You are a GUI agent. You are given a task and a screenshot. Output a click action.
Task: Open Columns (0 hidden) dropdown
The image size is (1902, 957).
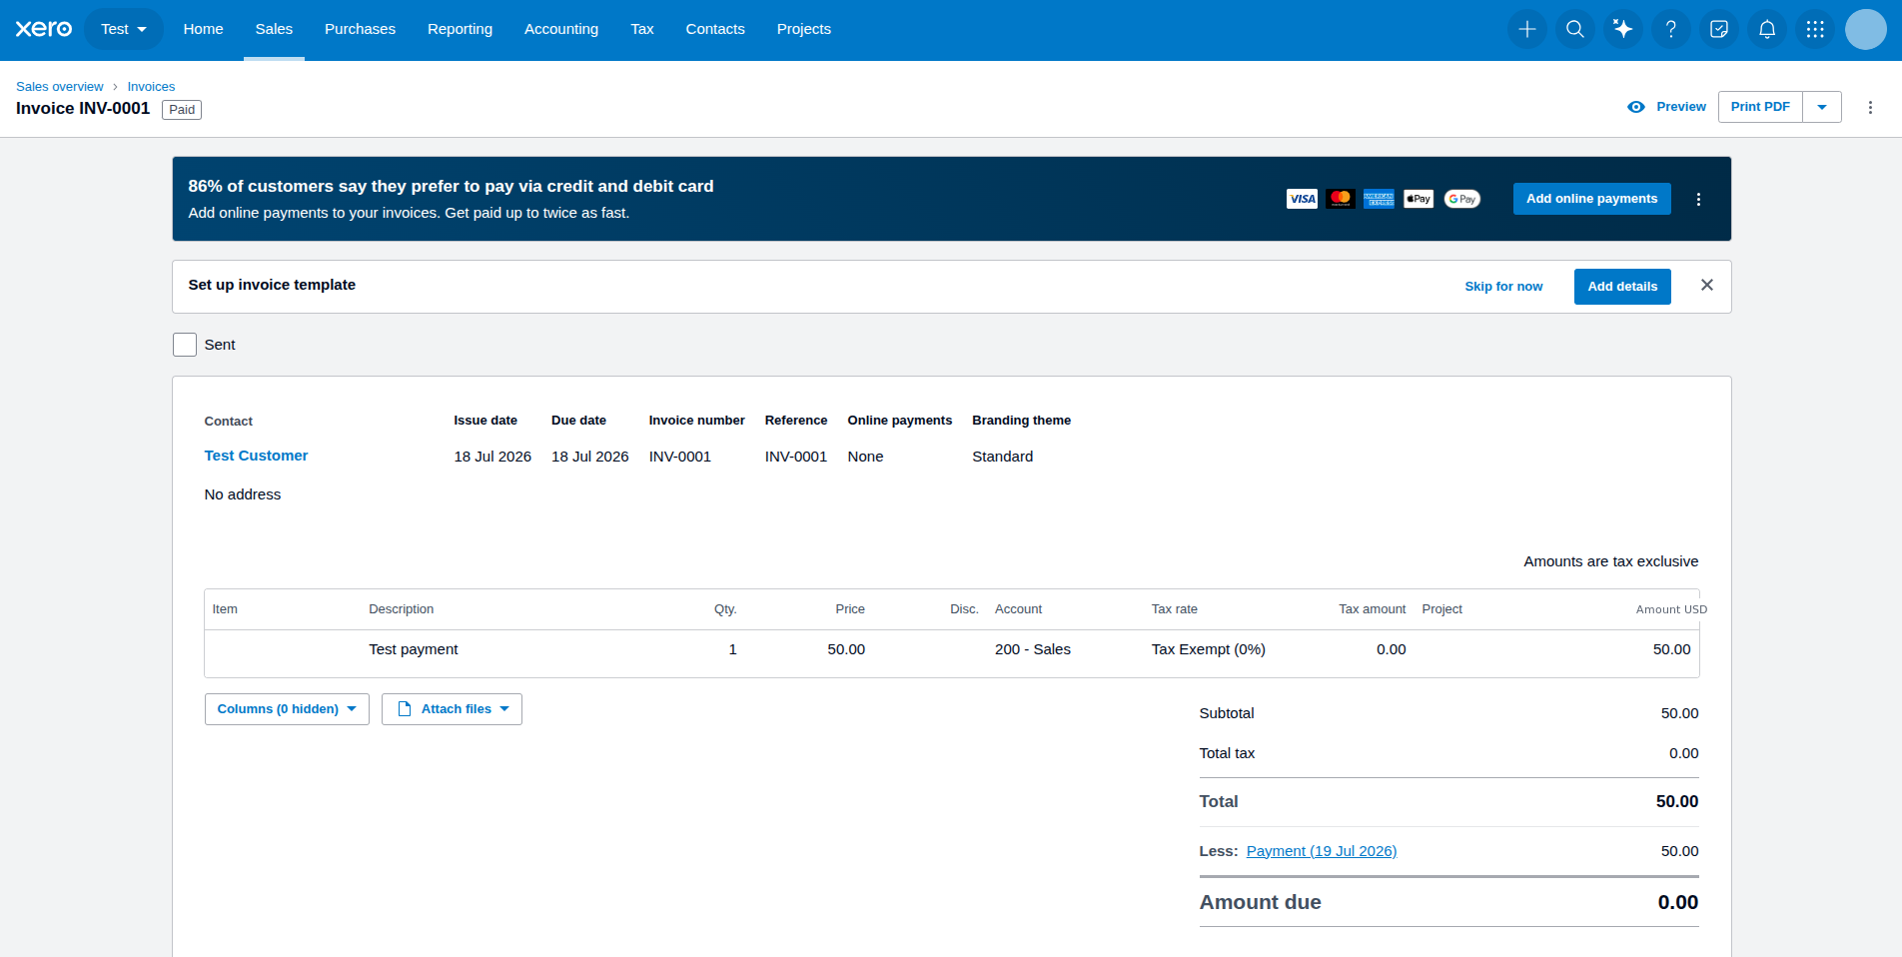(x=287, y=709)
